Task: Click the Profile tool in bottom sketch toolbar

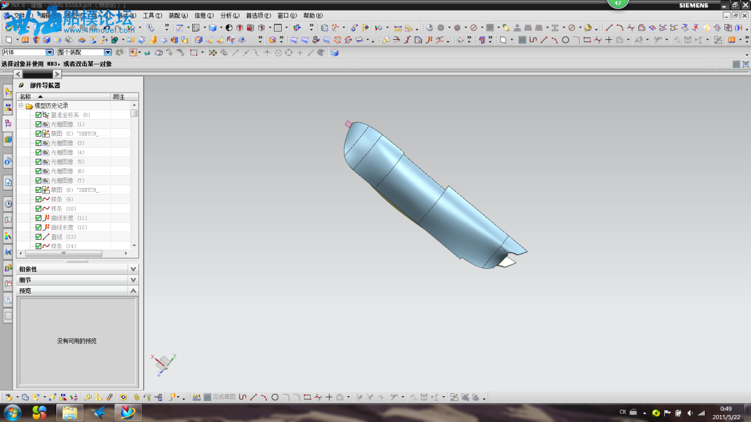Action: tap(242, 397)
